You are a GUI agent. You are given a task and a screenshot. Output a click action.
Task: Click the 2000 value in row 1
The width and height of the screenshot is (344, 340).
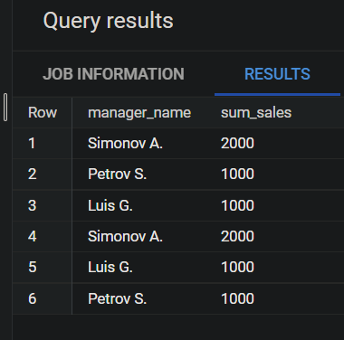(237, 143)
